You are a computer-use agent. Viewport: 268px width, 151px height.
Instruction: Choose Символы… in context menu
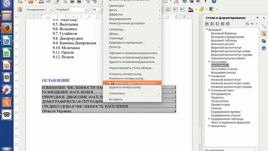pos(132,29)
